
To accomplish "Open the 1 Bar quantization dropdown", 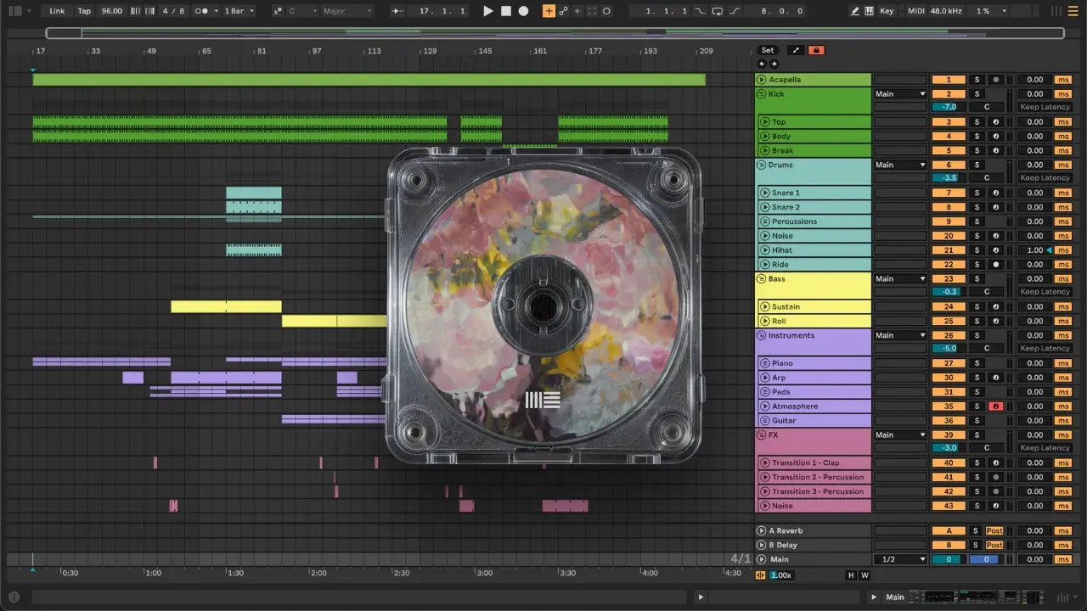I will (x=239, y=11).
